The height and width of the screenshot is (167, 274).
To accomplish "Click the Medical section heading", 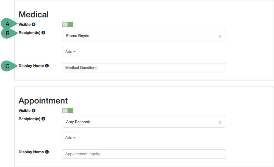I will (34, 14).
